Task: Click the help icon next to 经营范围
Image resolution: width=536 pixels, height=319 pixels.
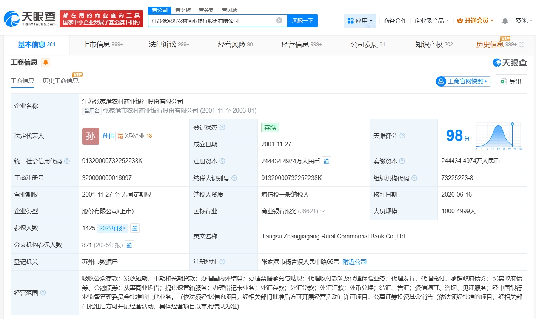Action: [x=43, y=293]
